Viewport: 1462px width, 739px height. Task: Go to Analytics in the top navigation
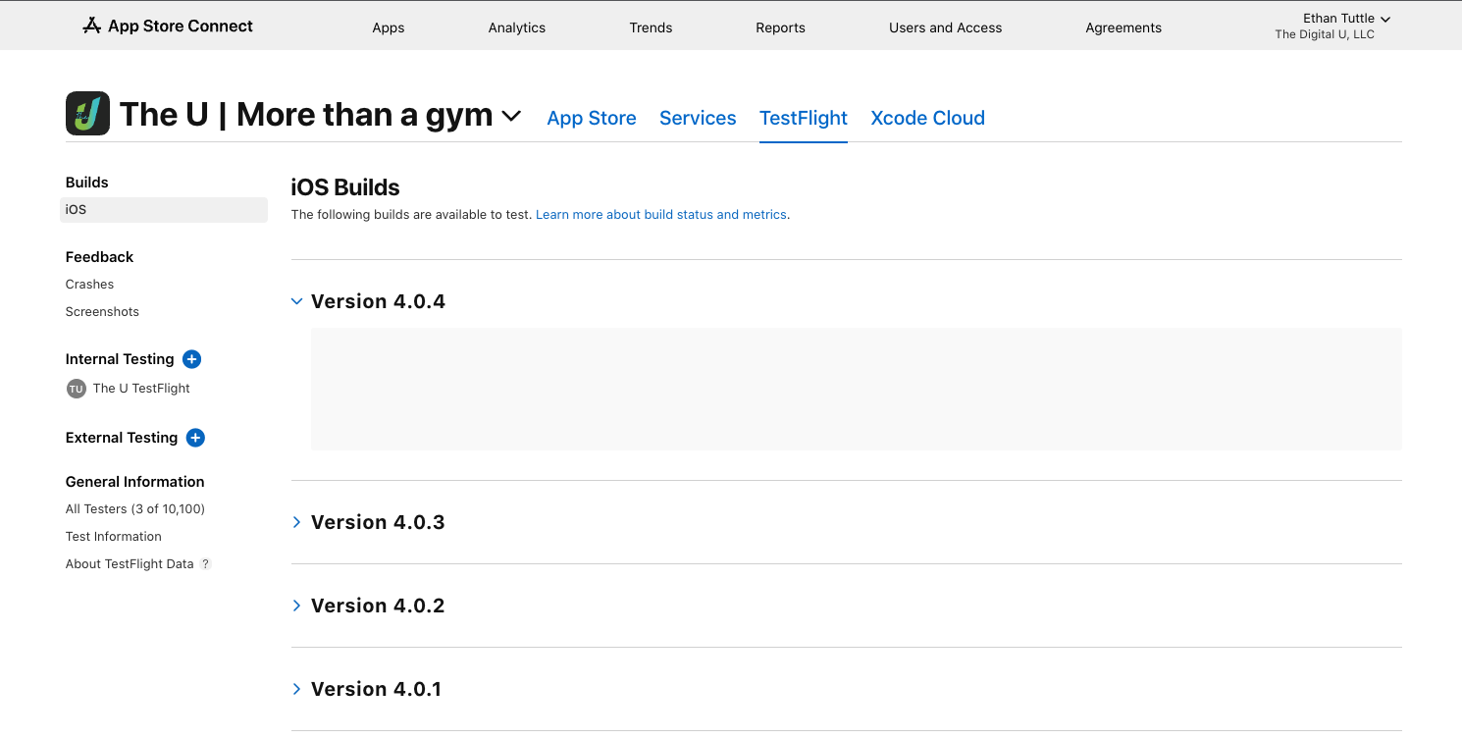pyautogui.click(x=516, y=27)
